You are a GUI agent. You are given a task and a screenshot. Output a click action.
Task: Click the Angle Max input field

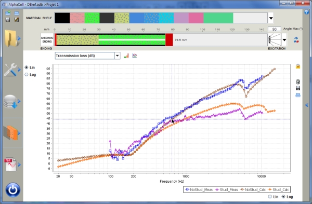click(275, 29)
